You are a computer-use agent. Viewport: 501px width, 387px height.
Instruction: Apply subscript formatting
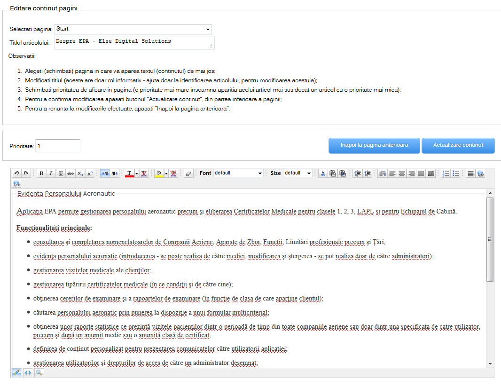[80, 173]
